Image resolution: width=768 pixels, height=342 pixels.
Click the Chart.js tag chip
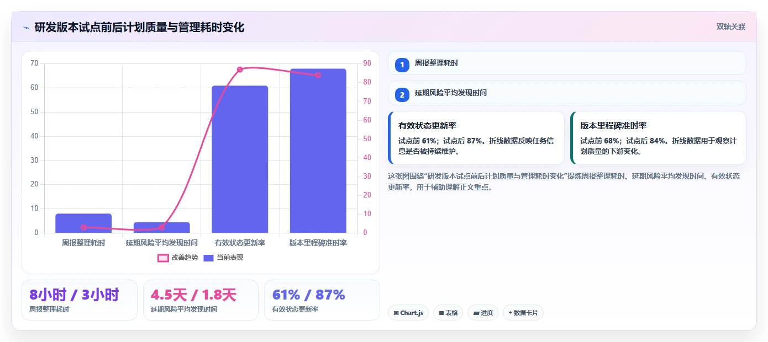[x=408, y=313]
